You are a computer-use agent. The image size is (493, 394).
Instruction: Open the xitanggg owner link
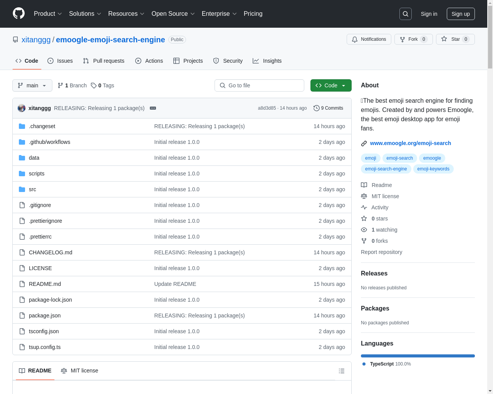point(36,40)
